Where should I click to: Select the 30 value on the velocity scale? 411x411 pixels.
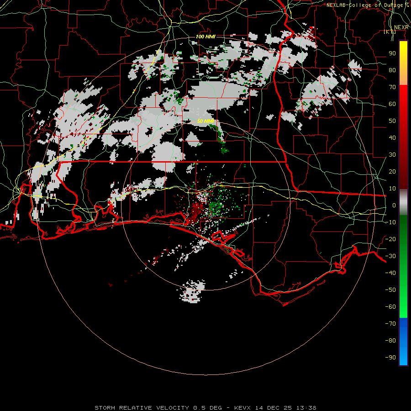(392, 155)
